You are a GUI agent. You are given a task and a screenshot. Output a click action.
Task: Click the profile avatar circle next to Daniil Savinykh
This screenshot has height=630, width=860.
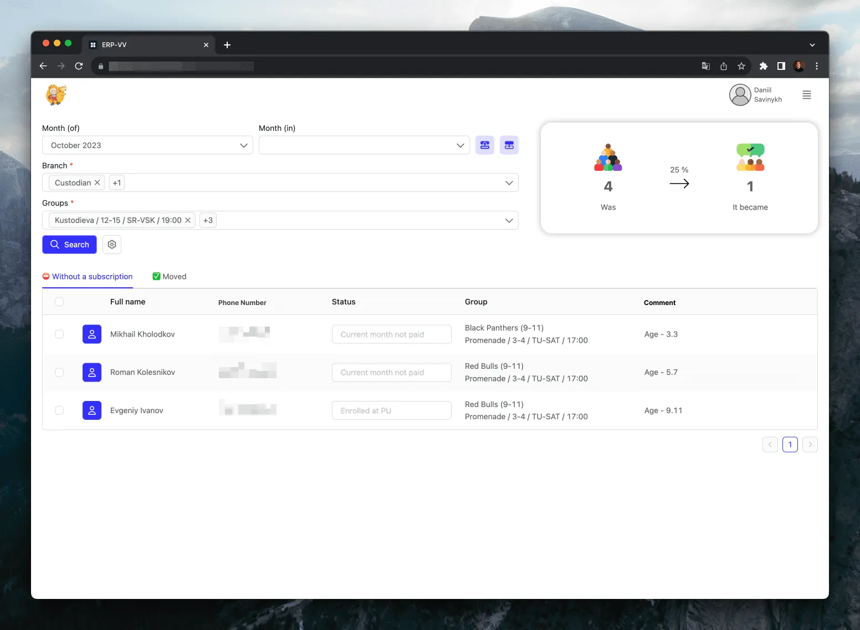click(x=740, y=95)
